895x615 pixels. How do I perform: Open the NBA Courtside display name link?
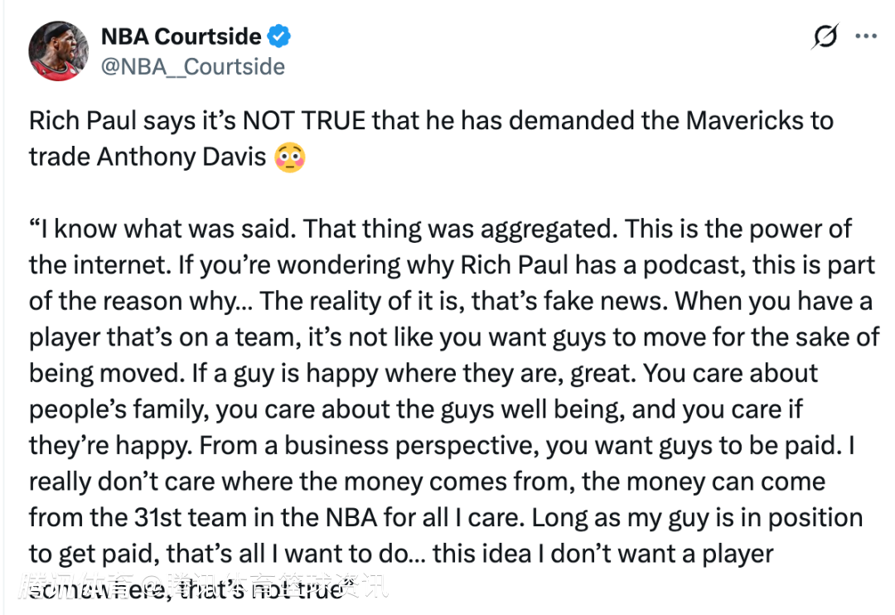[x=181, y=36]
